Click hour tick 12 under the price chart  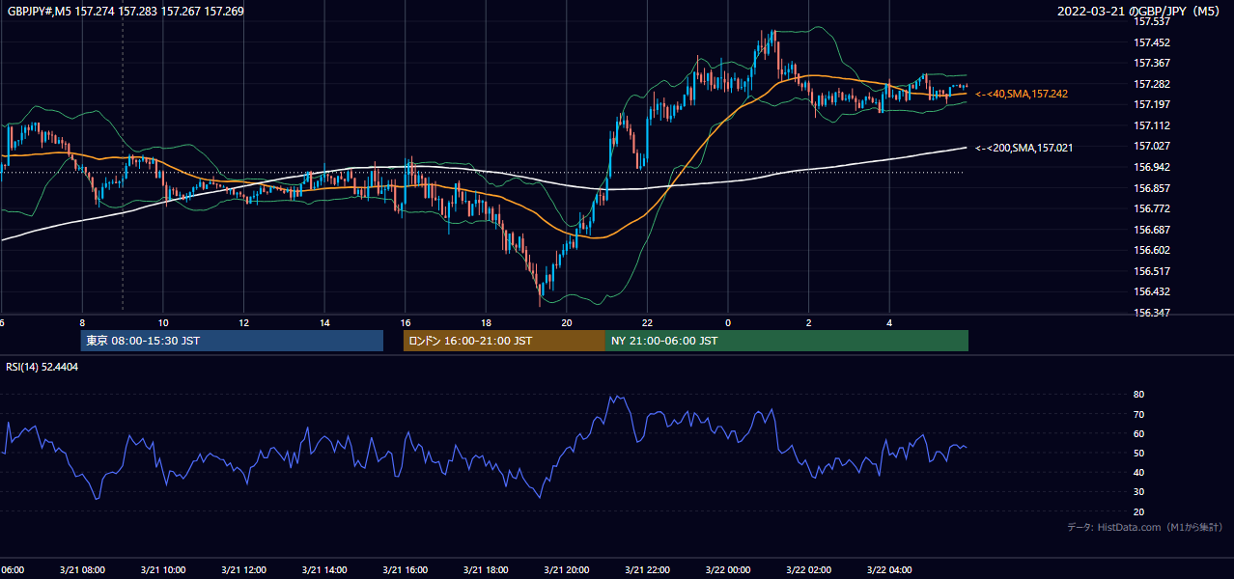(243, 323)
